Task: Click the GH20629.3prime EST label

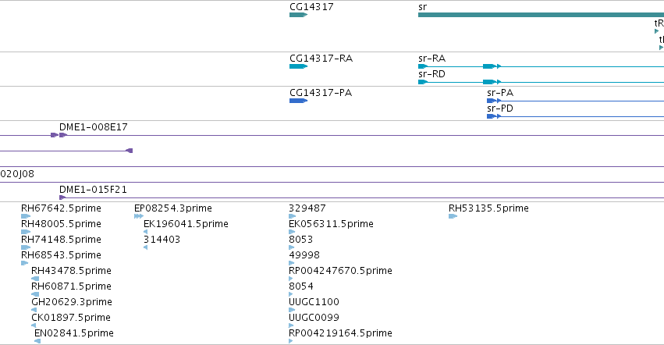Action: coord(72,302)
